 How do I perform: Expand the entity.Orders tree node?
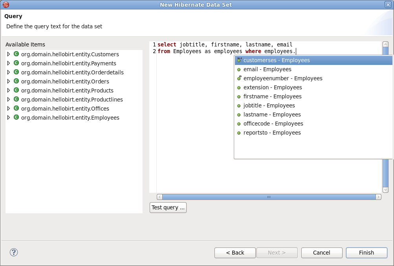point(9,81)
